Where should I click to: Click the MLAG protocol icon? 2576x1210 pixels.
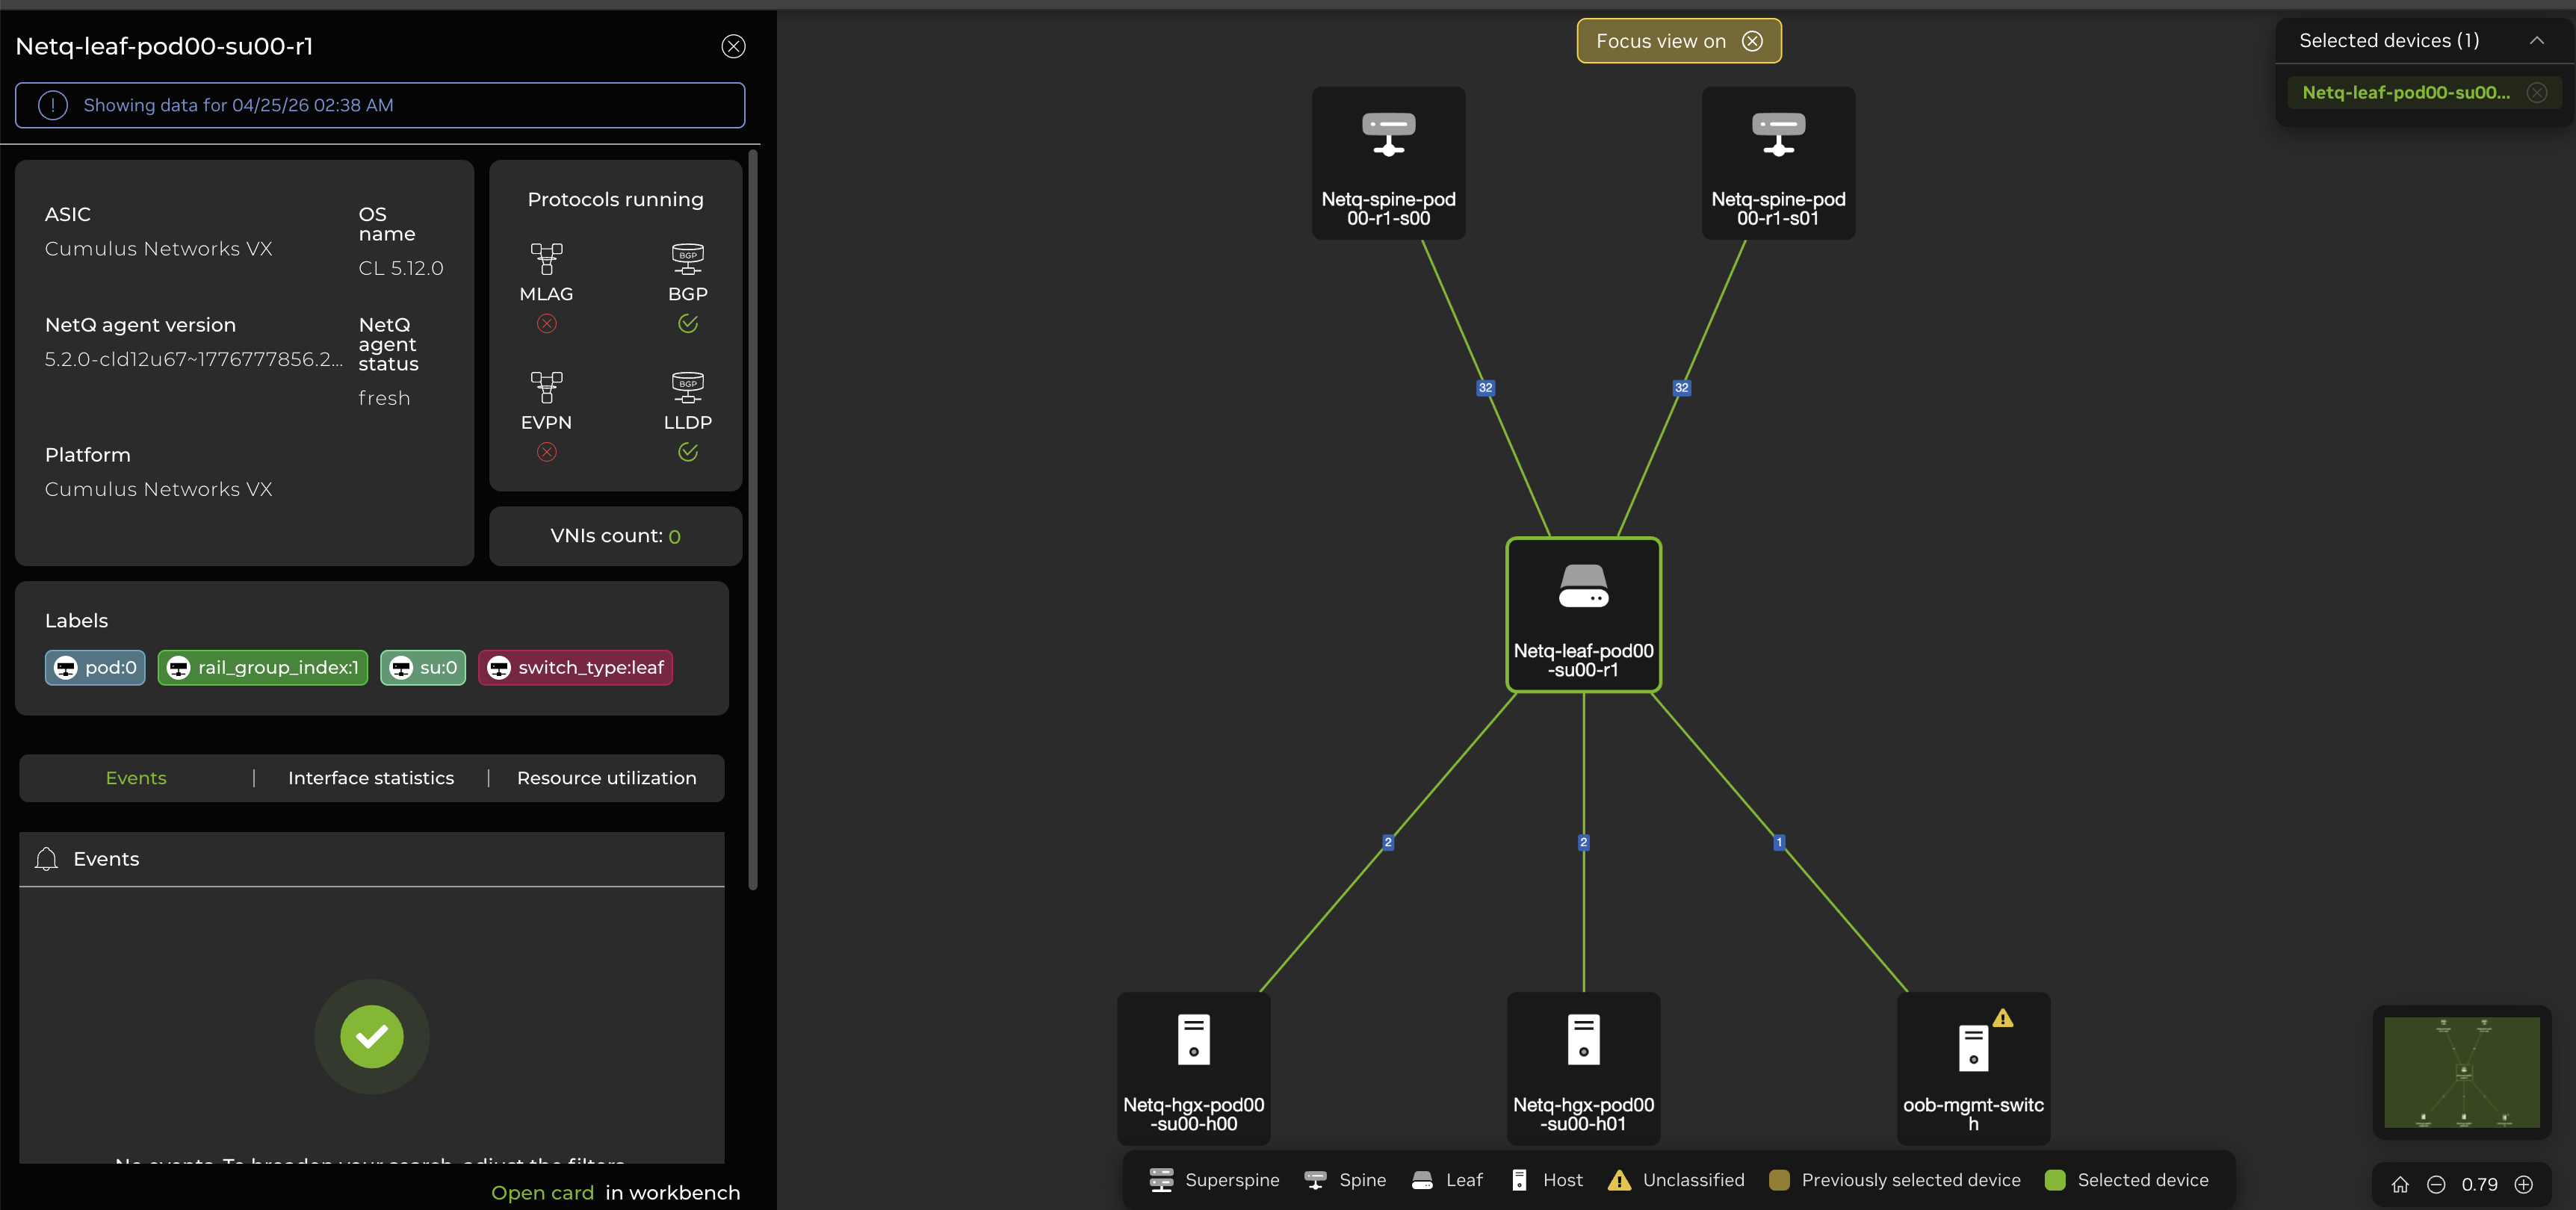coord(546,258)
